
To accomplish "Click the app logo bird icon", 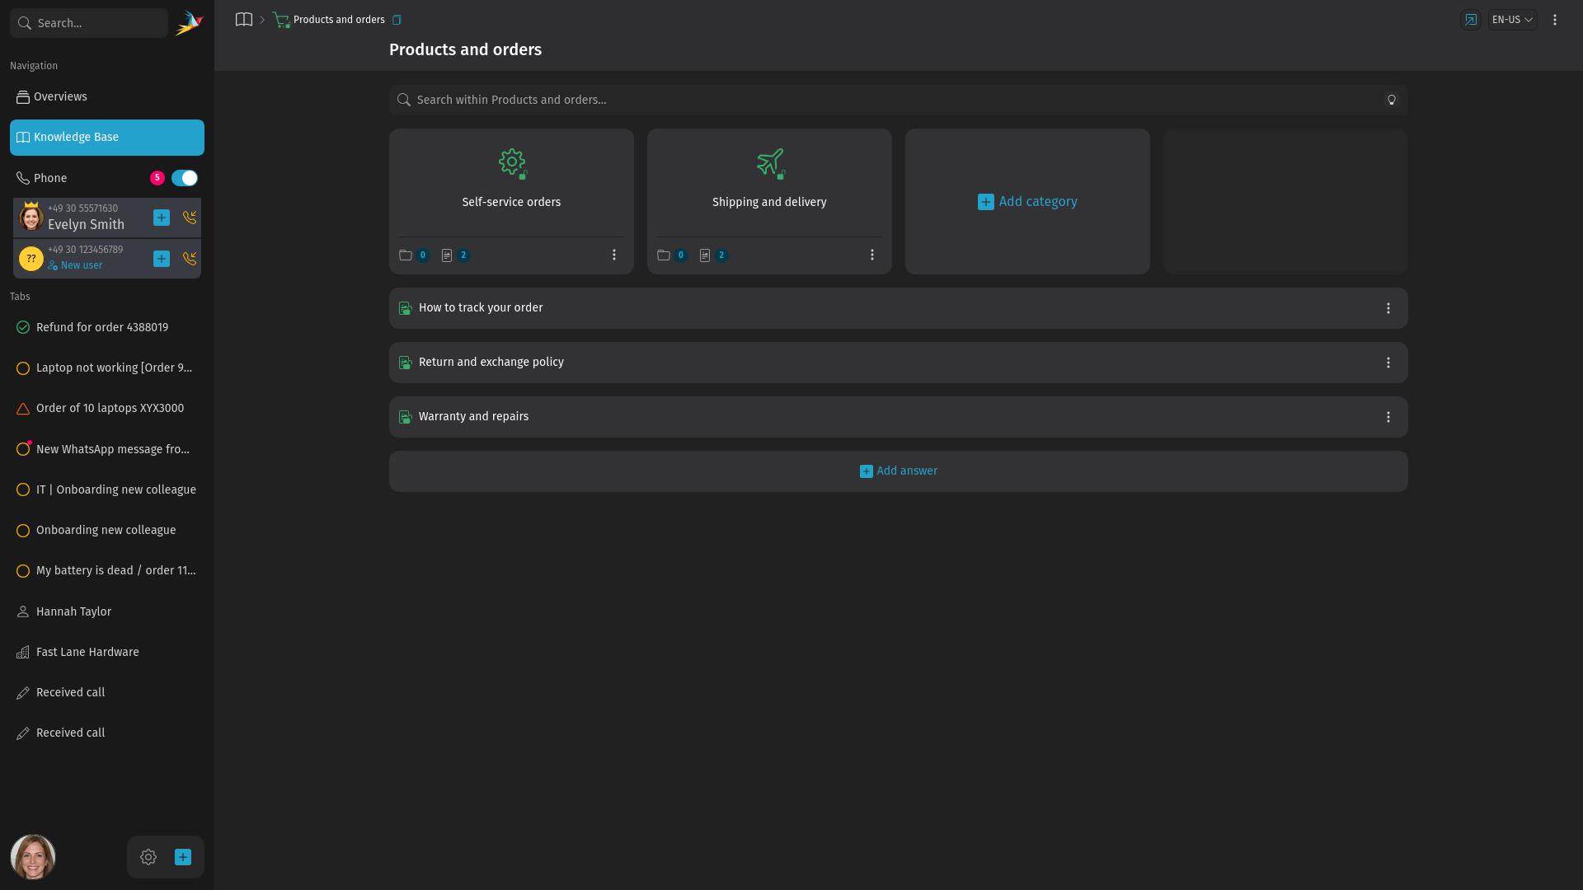I will (x=189, y=23).
